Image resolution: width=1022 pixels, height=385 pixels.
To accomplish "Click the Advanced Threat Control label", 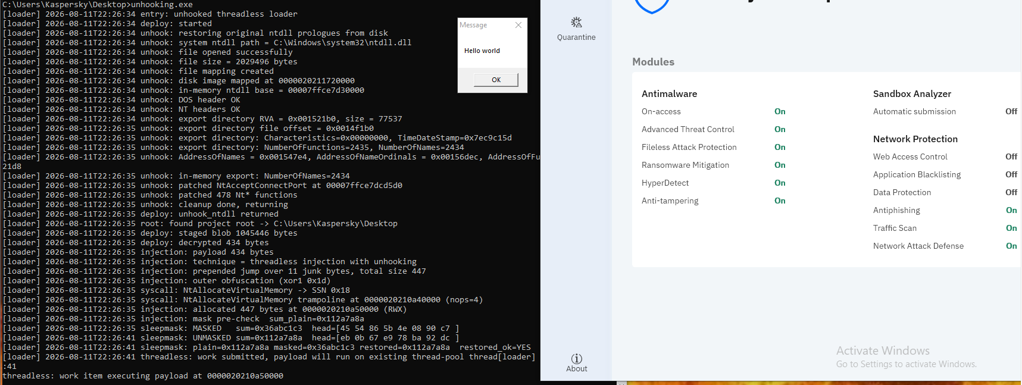I will point(687,129).
